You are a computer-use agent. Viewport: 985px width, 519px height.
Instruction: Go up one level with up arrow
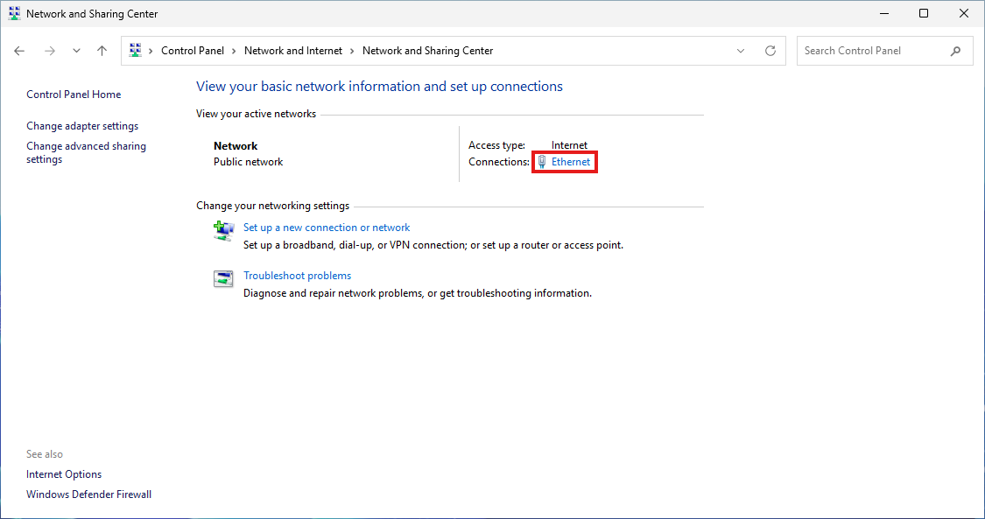coord(102,51)
